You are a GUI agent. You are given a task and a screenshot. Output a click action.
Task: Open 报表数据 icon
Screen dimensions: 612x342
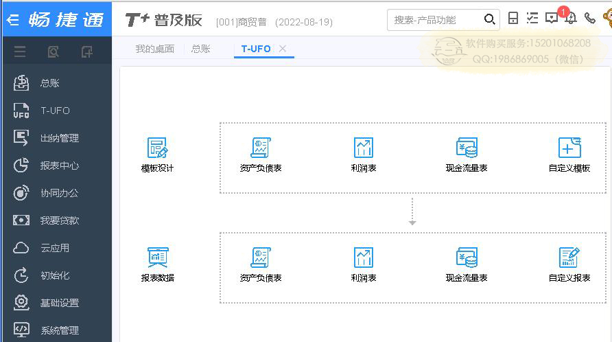pos(157,264)
